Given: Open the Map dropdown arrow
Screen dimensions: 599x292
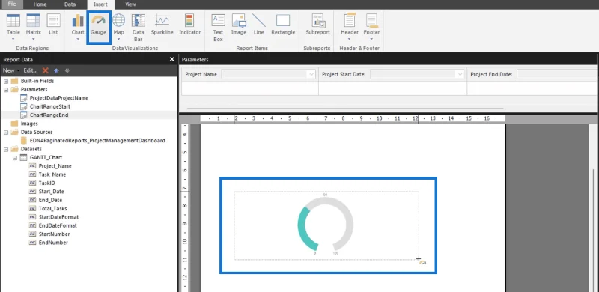Looking at the screenshot, I should [119, 39].
